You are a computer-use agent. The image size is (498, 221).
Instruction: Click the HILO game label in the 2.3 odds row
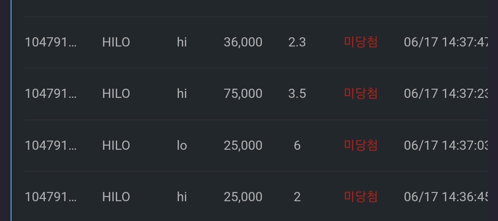(116, 42)
